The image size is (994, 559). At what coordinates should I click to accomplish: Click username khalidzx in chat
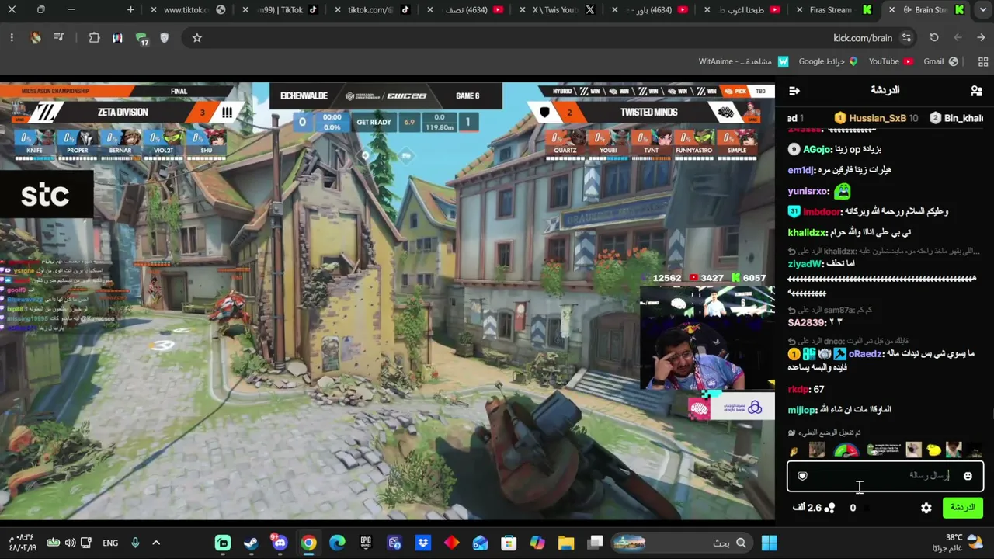(808, 232)
